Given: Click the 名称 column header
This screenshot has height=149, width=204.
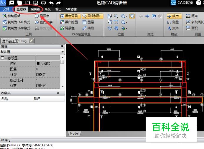Looking at the screenshot, I should tap(16, 99).
